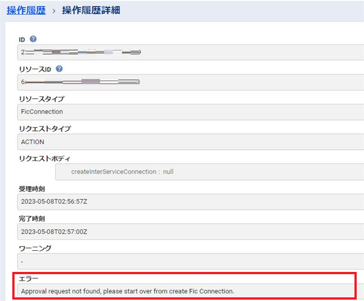Click the リソースタイプ label

[x=42, y=99]
